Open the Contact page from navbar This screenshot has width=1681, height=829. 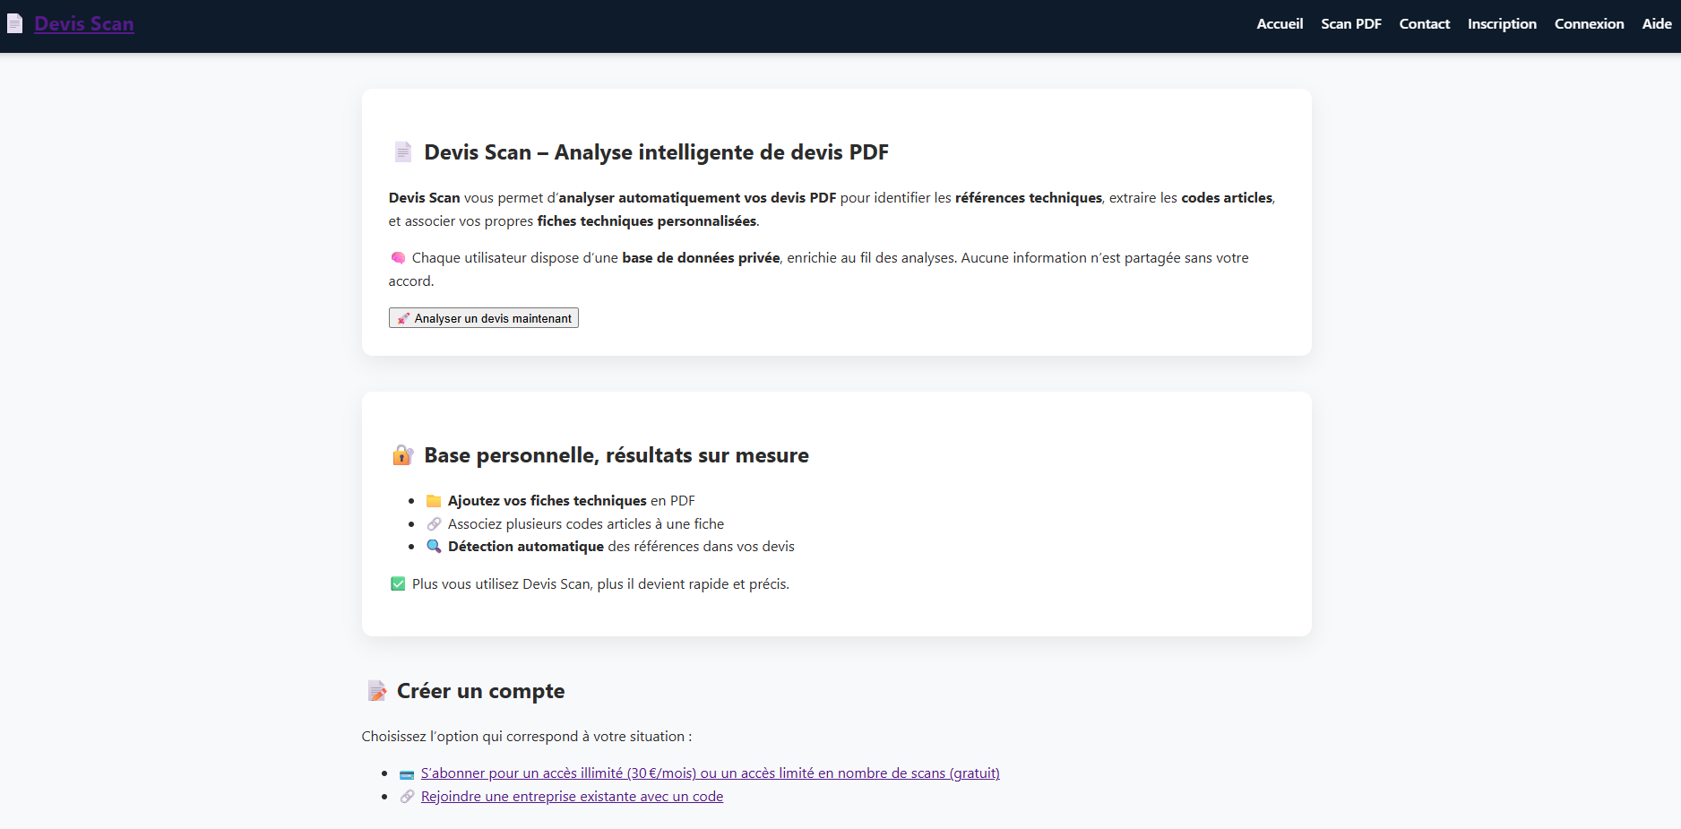pos(1424,24)
